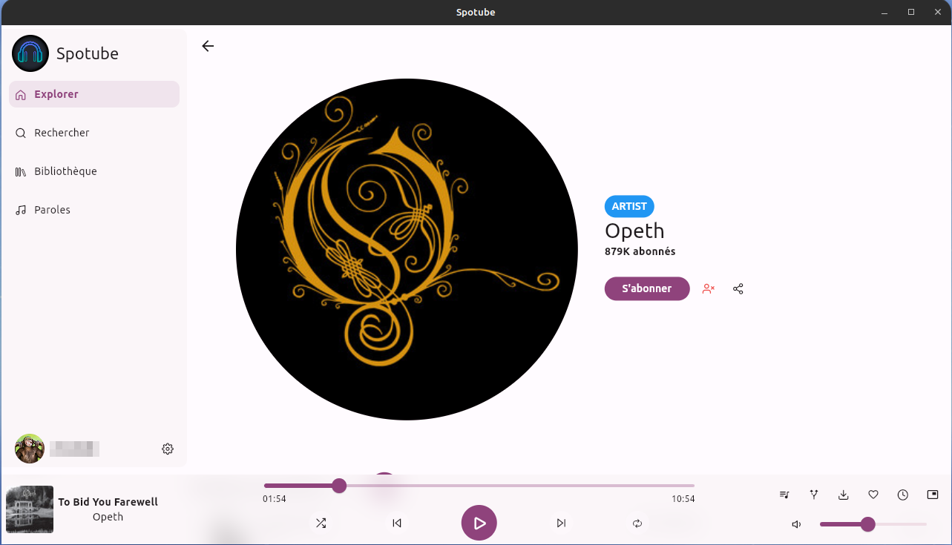Open Bibliothèque in the sidebar
Viewport: 952px width, 545px height.
65,171
